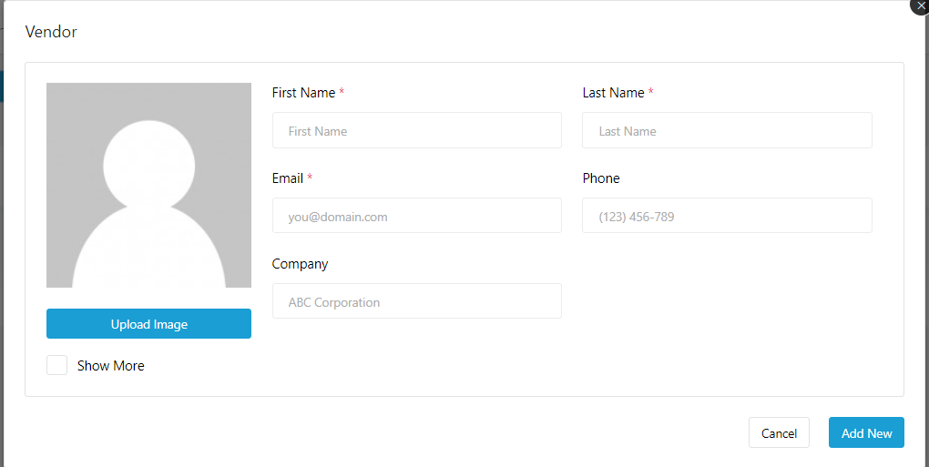Click the First Name field label
Image resolution: width=929 pixels, height=467 pixels.
click(x=303, y=93)
